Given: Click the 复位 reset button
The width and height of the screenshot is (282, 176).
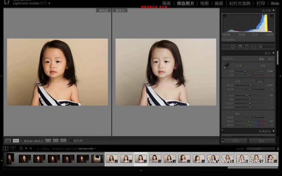Looking at the screenshot, I should [x=262, y=141].
